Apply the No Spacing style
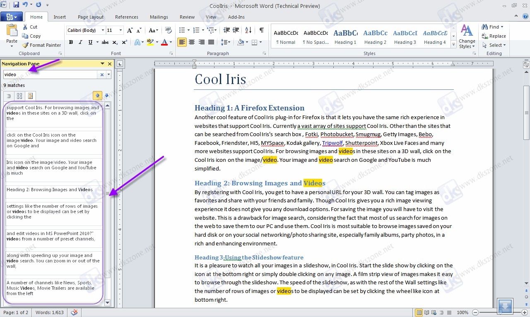This screenshot has width=530, height=317. click(316, 36)
